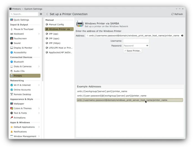Select Manual Config connection type
The image size is (194, 149).
pos(59,24)
